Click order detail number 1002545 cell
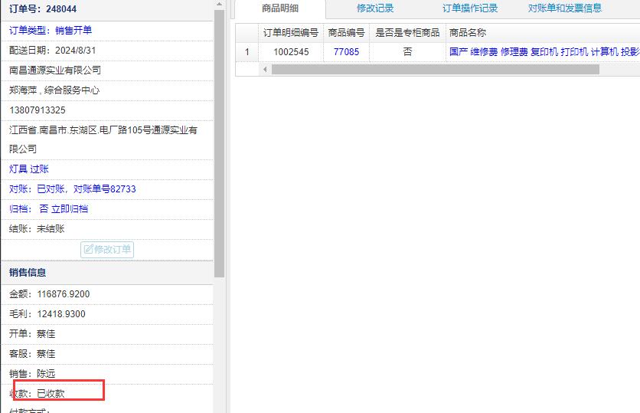The width and height of the screenshot is (640, 413). pyautogui.click(x=291, y=52)
